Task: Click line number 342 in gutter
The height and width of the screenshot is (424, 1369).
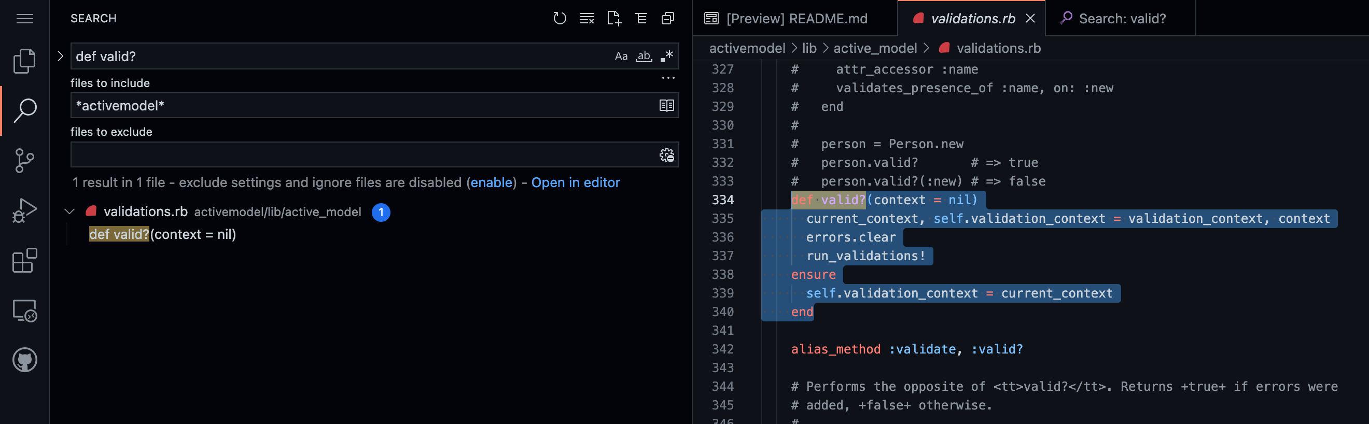Action: pyautogui.click(x=723, y=349)
